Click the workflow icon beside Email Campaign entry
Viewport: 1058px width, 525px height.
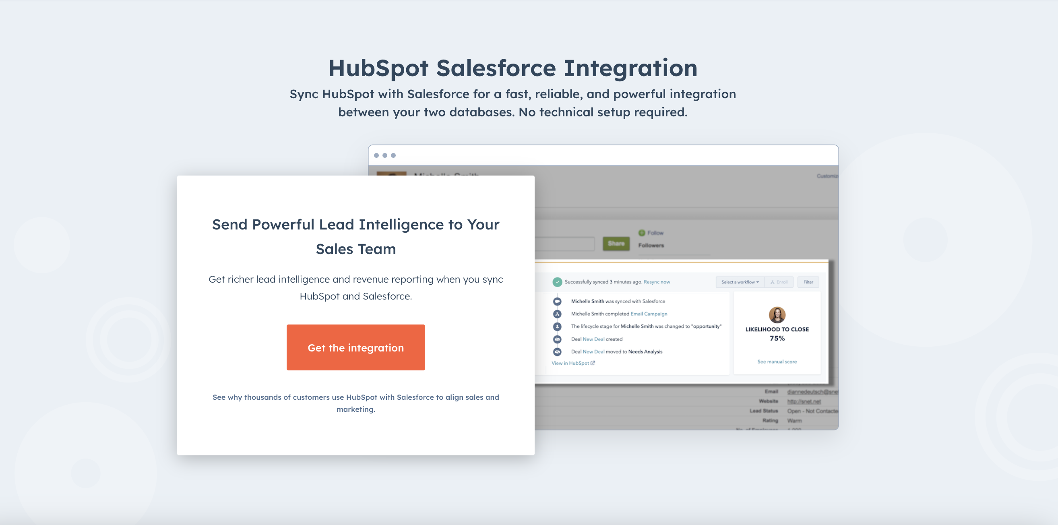[557, 314]
